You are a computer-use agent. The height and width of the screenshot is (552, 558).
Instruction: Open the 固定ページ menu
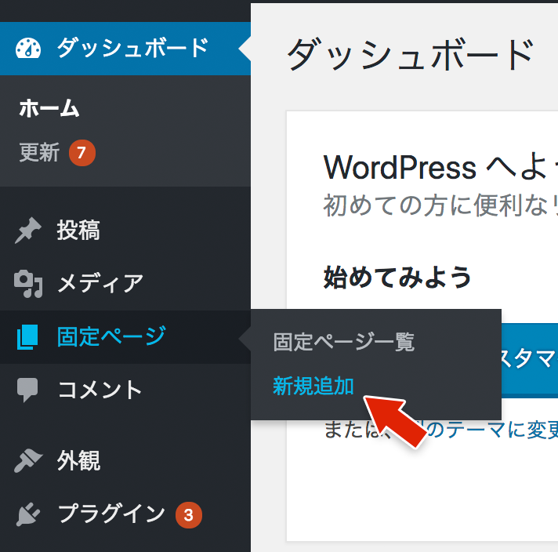tap(125, 337)
